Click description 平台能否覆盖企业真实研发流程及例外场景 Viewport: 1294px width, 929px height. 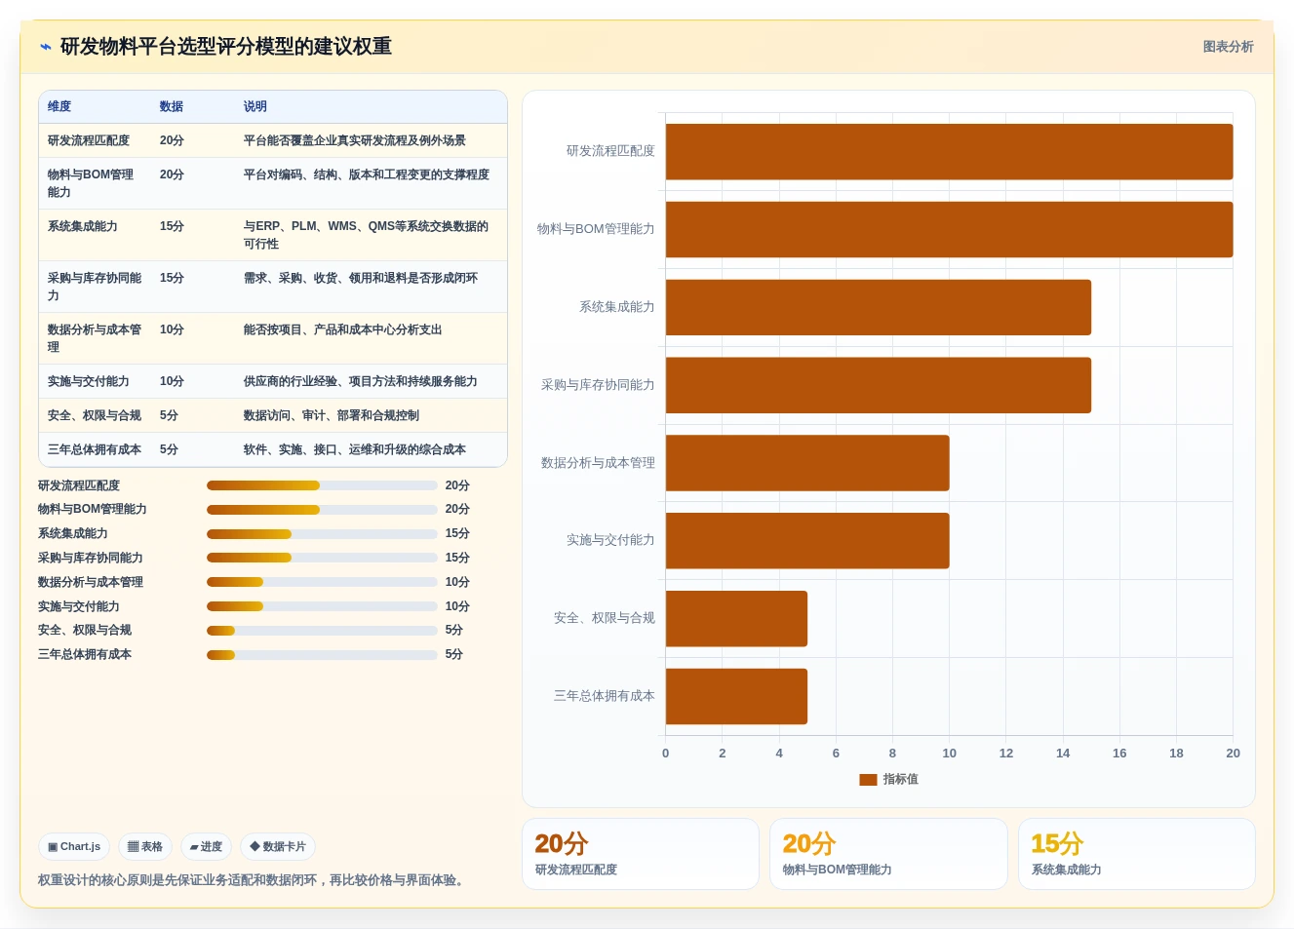[355, 140]
